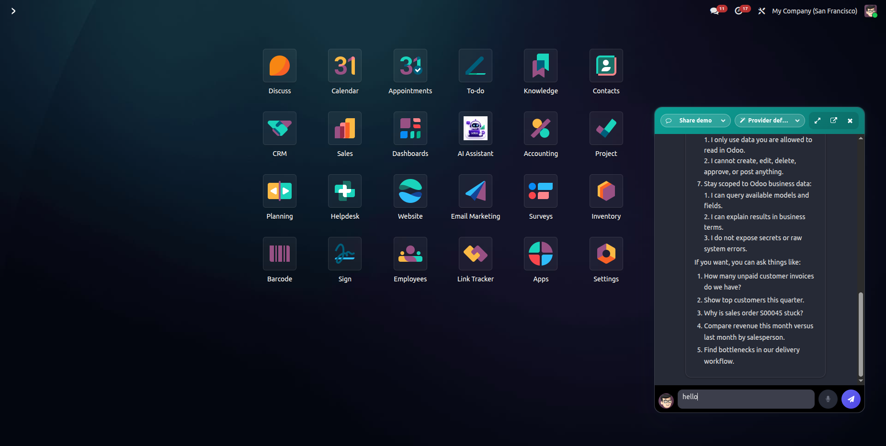Open the Email Marketing app
This screenshot has width=886, height=446.
point(476,191)
